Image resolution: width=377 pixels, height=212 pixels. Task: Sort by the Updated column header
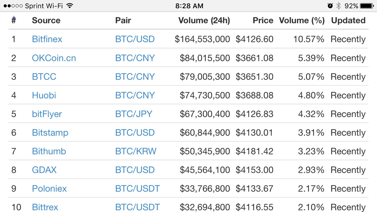click(348, 20)
